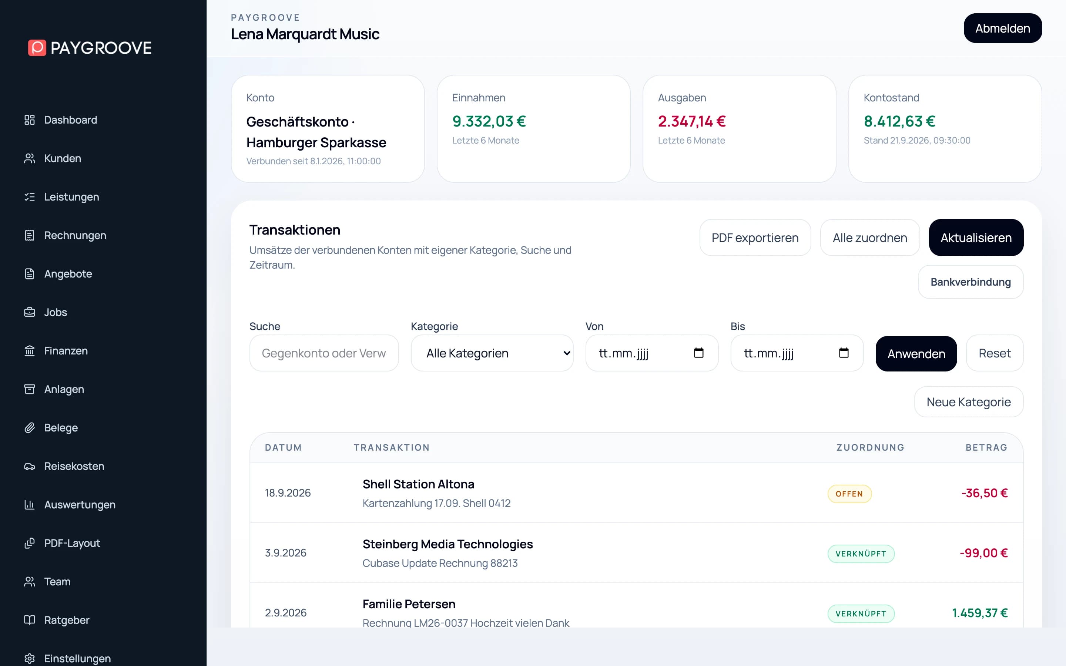
Task: Select Reisekosten in the sidebar
Action: point(74,466)
